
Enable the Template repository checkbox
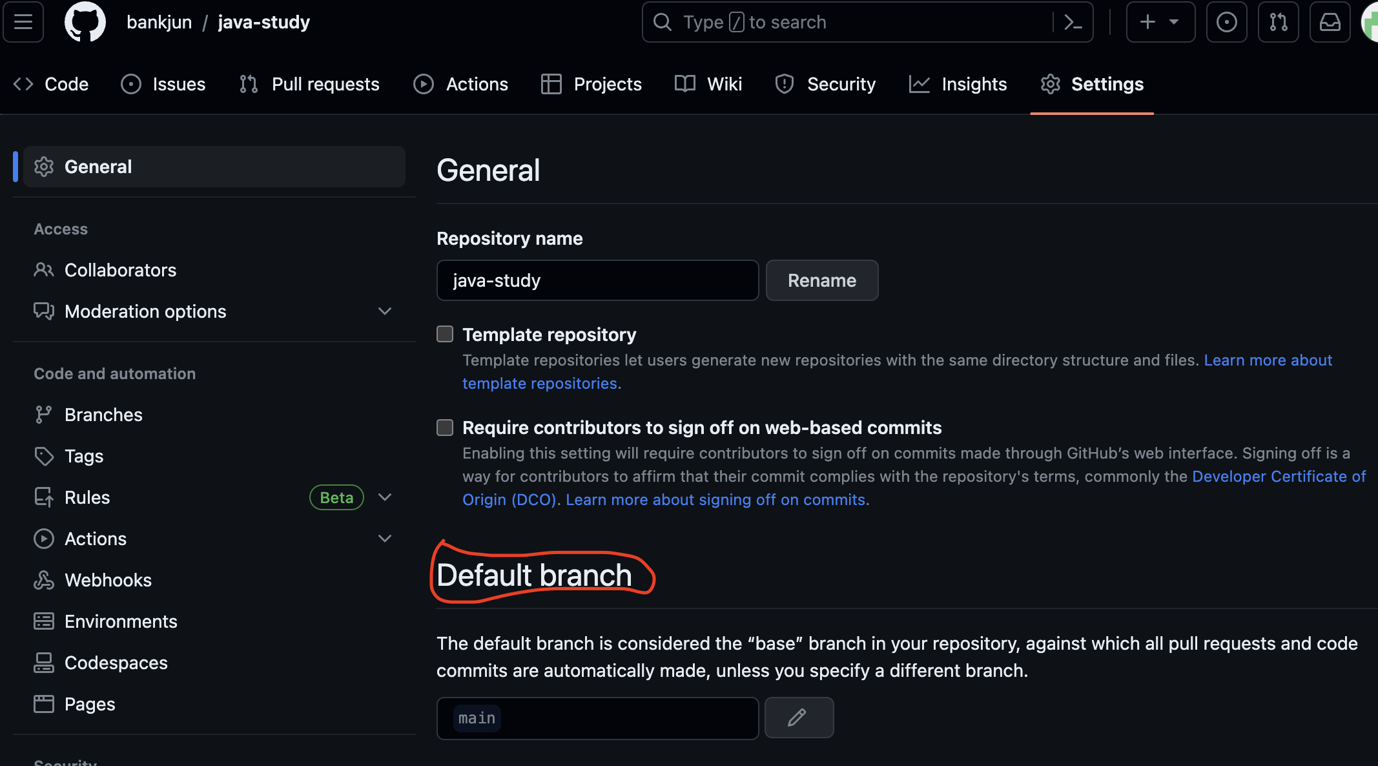click(445, 334)
